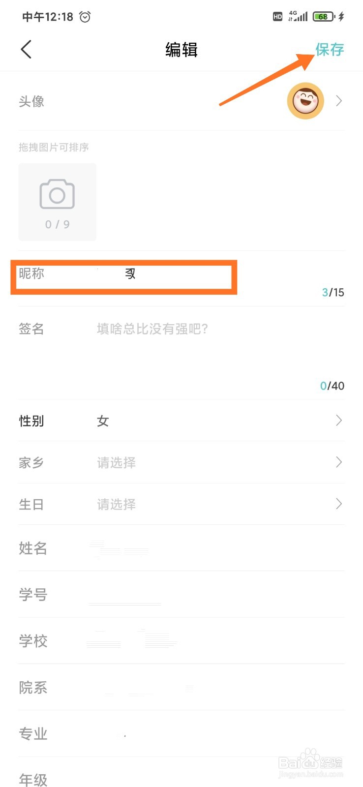Open the 家乡 hometown picker
This screenshot has width=363, height=787.
[181, 462]
